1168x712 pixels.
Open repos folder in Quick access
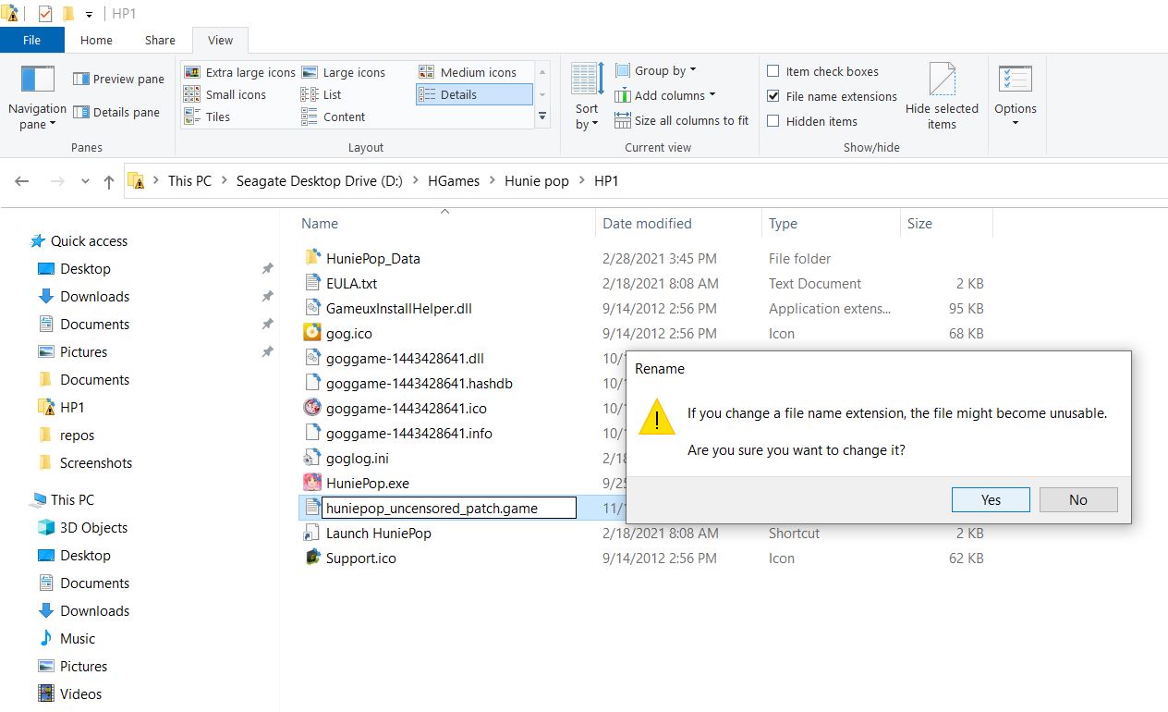pyautogui.click(x=77, y=436)
